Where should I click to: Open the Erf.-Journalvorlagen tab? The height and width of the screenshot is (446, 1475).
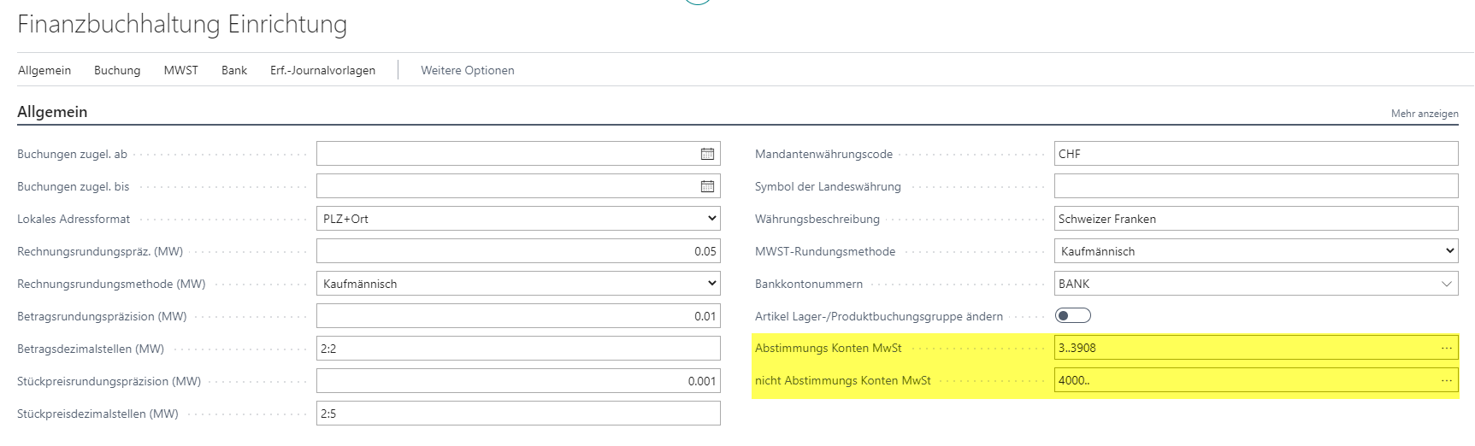(x=322, y=70)
